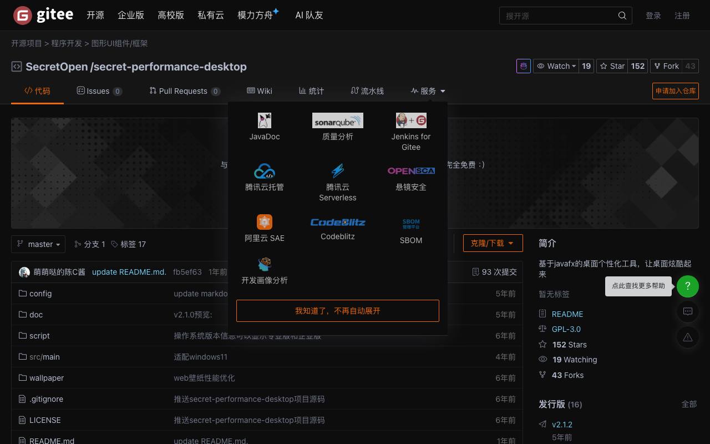This screenshot has width=710, height=444.
Task: Click the .gitignore file icon
Action: click(23, 398)
